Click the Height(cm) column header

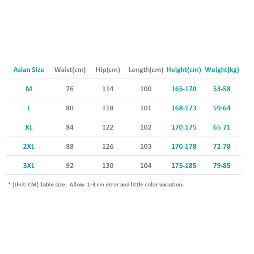(x=183, y=70)
